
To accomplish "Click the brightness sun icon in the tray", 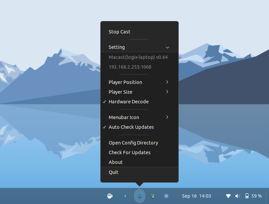I will point(166,196).
